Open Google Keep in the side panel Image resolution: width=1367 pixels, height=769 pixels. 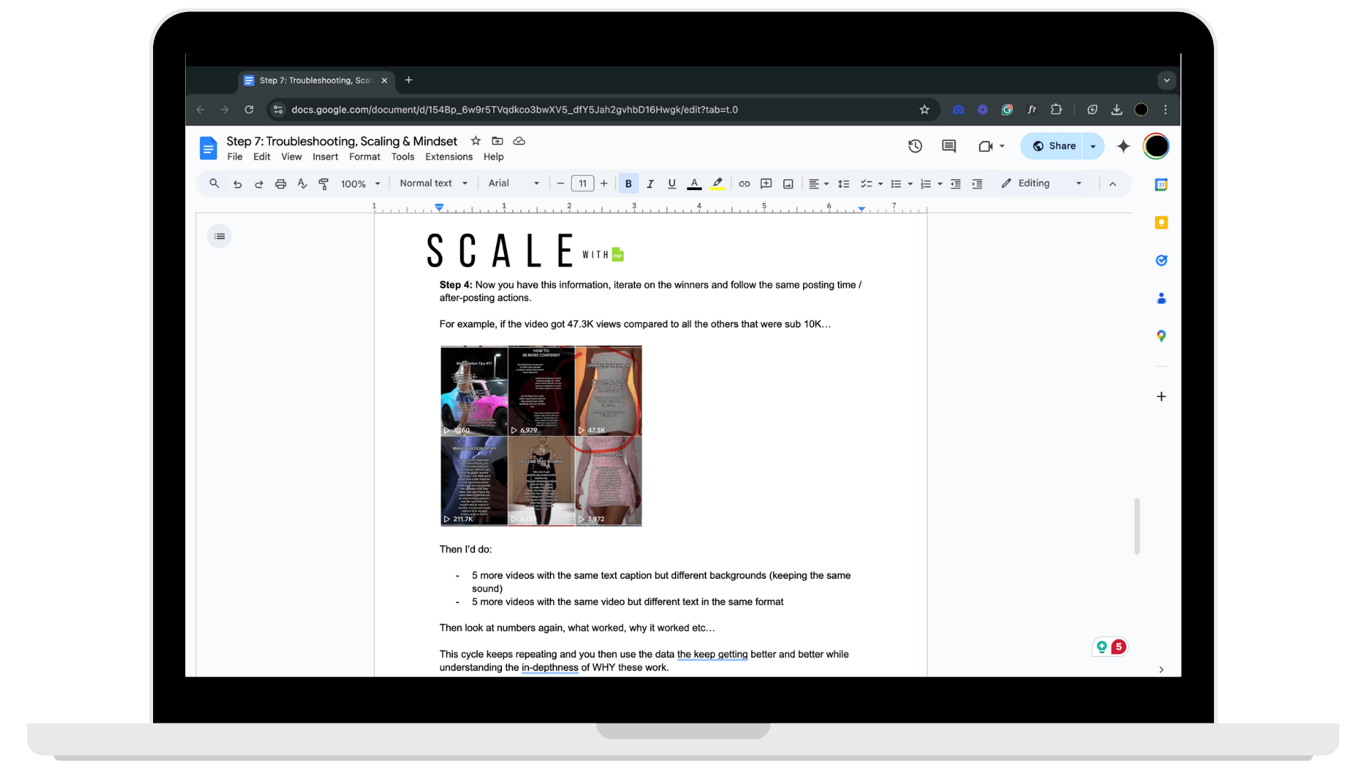pyautogui.click(x=1161, y=223)
